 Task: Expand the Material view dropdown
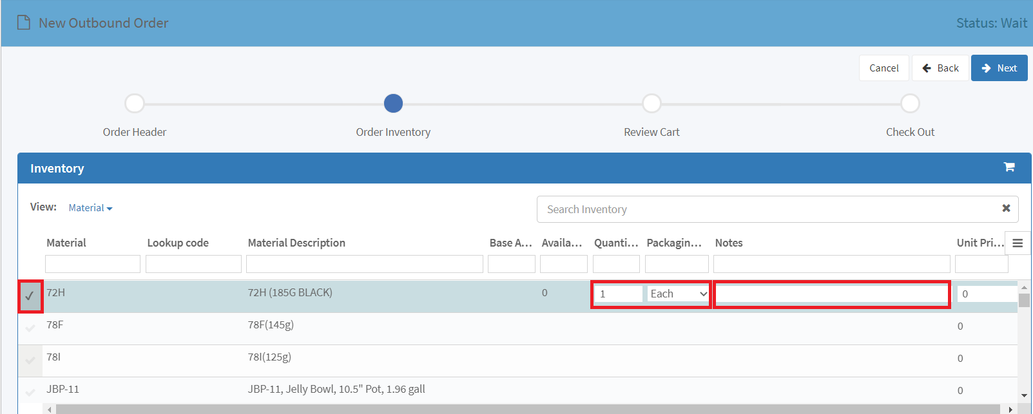[x=90, y=208]
